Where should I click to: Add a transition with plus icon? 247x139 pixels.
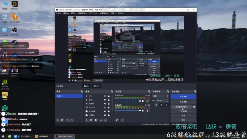pyautogui.click(x=156, y=105)
